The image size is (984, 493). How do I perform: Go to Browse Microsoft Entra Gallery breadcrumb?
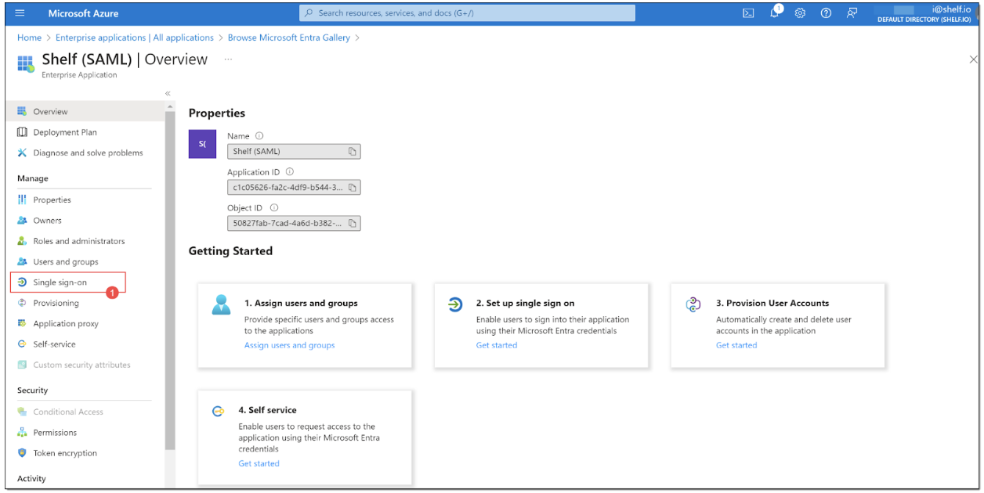click(289, 38)
